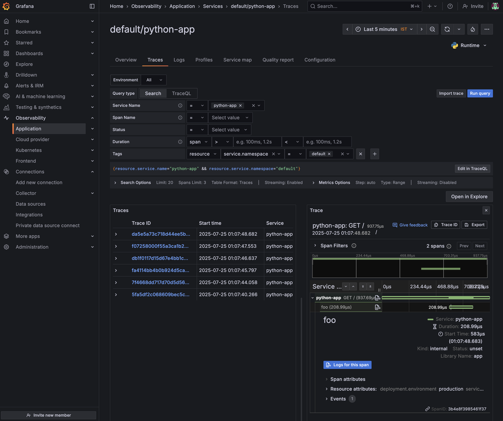The width and height of the screenshot is (503, 421).
Task: Click the trace minimap timeline
Action: [400, 267]
